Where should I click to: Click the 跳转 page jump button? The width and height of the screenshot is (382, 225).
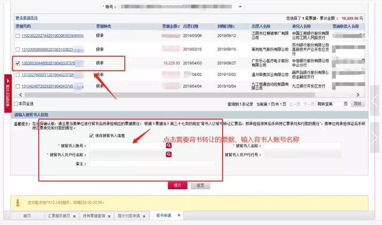click(358, 104)
